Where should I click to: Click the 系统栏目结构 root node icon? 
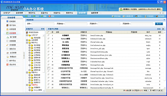[27, 32]
